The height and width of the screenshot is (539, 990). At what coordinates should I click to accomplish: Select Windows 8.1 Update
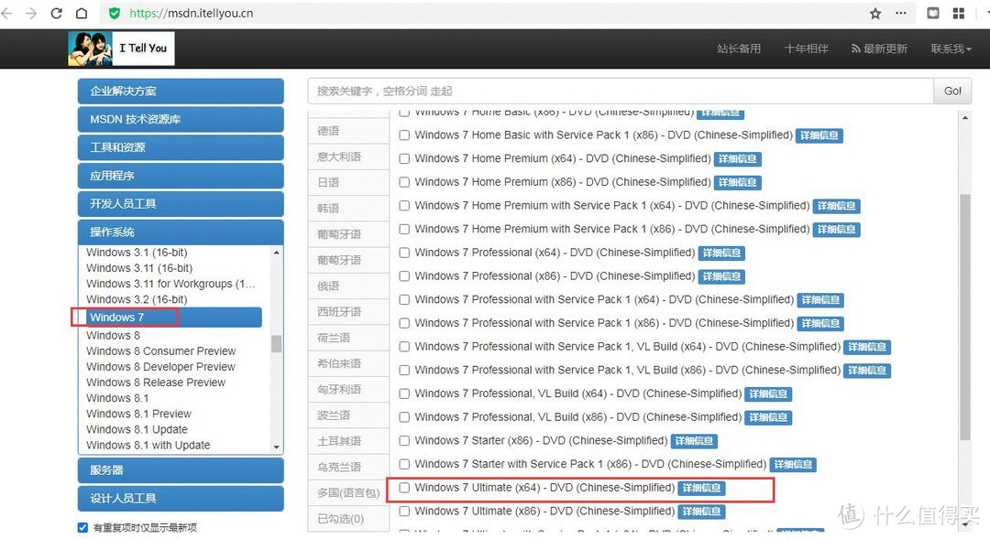[137, 429]
